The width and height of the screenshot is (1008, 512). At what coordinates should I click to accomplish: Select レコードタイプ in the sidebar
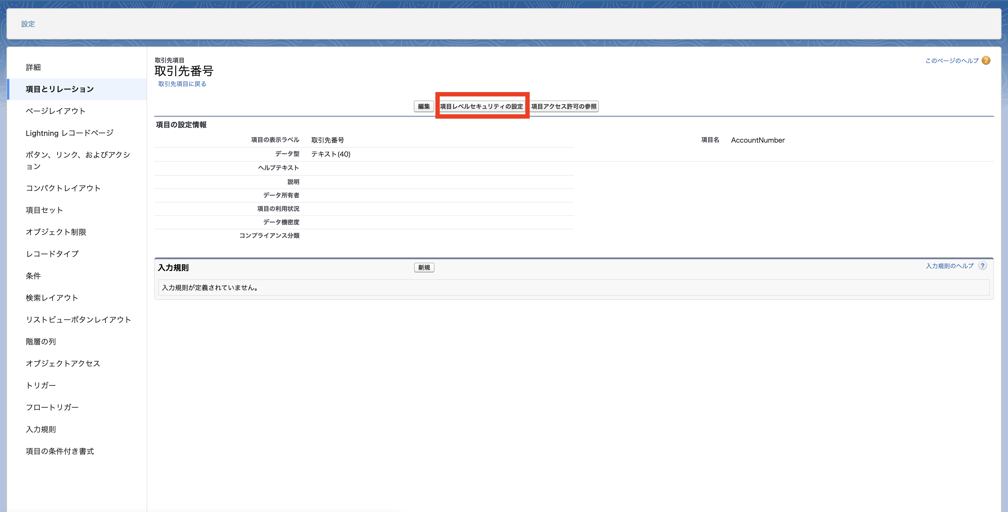pos(52,254)
